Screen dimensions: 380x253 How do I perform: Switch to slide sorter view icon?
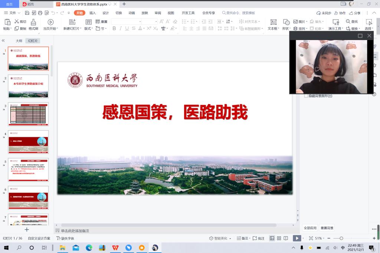279,238
